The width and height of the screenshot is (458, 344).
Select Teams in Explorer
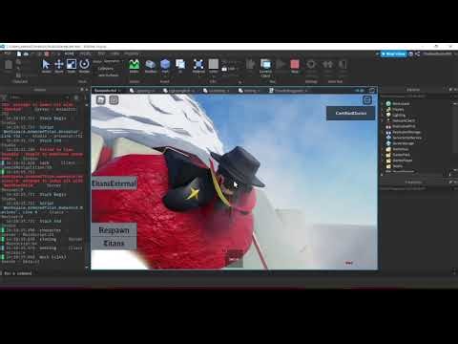pyautogui.click(x=398, y=166)
